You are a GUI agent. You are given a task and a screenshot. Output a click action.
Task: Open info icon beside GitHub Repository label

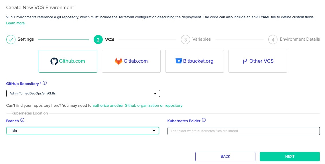45,83
